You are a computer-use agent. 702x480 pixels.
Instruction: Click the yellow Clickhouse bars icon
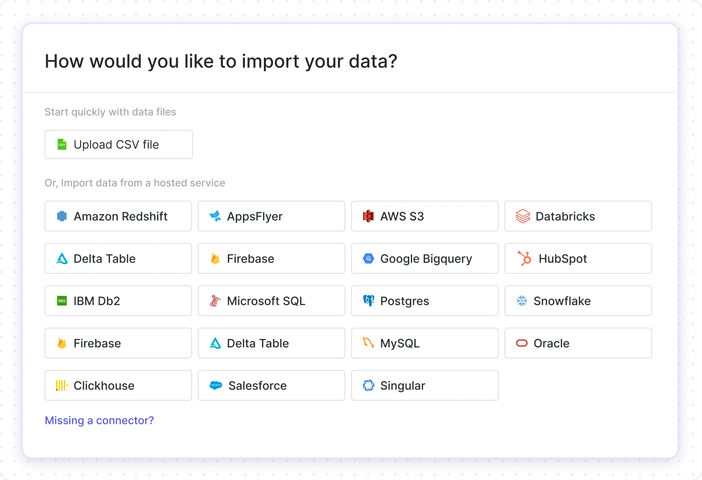[x=62, y=385]
